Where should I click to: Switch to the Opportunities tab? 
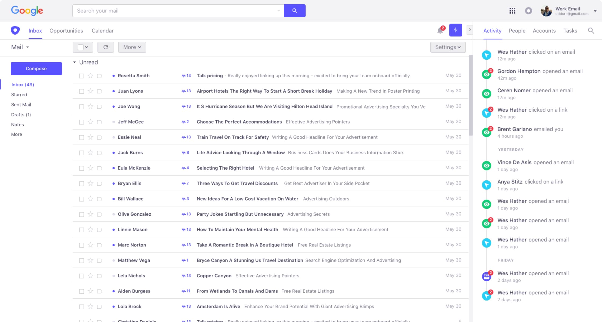66,31
